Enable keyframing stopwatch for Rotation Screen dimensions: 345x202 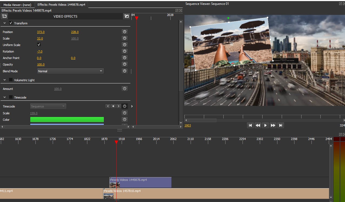point(124,51)
